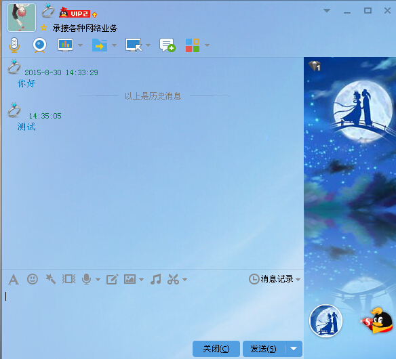Expand the presentation screen options arrow
This screenshot has height=359, width=396.
point(80,45)
